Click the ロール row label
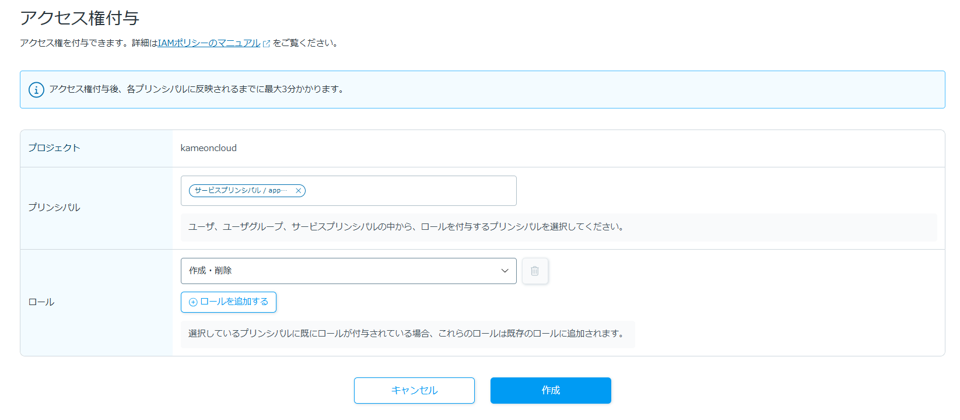The image size is (960, 420). point(41,302)
